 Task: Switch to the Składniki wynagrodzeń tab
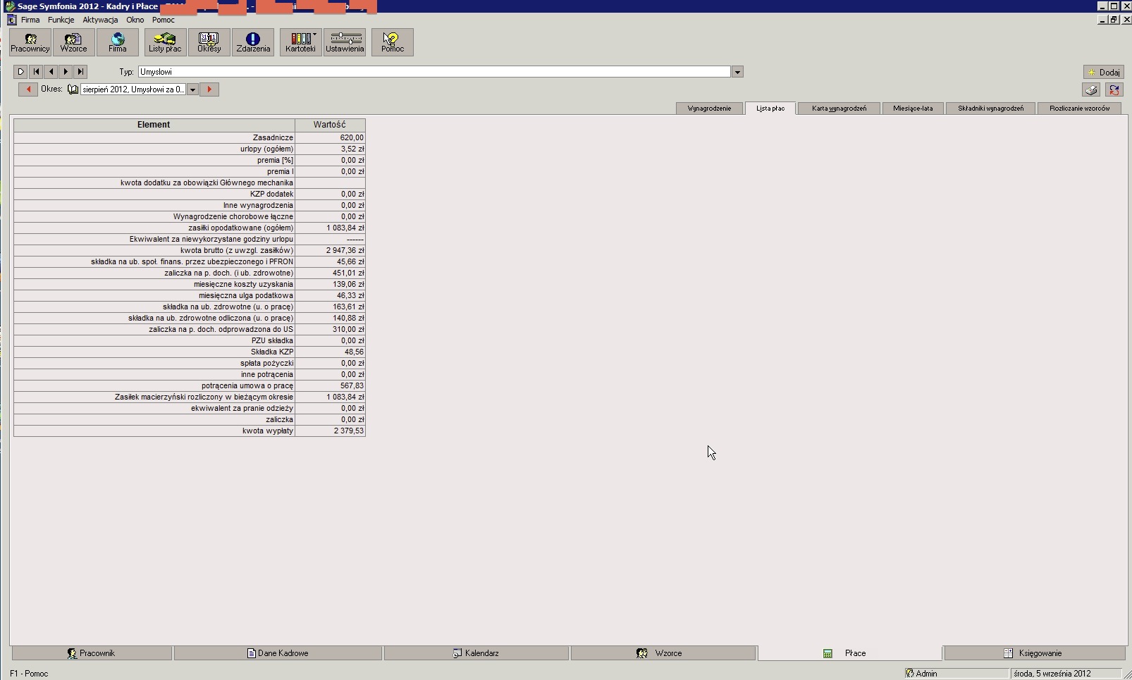pos(990,109)
